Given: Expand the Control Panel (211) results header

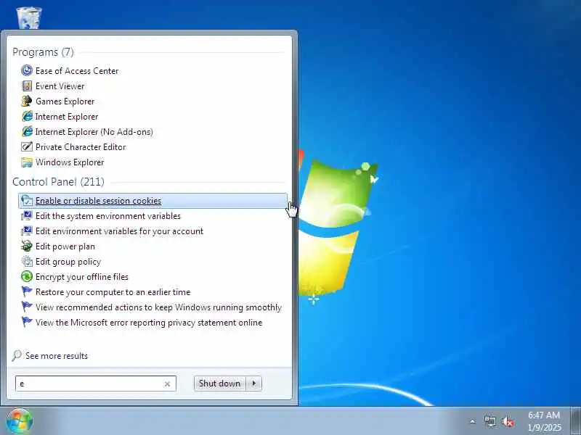Looking at the screenshot, I should coord(58,182).
